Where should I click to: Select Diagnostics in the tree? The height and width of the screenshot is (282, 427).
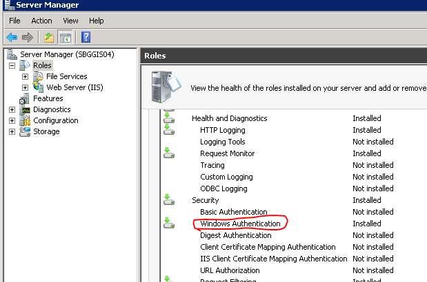pos(52,109)
